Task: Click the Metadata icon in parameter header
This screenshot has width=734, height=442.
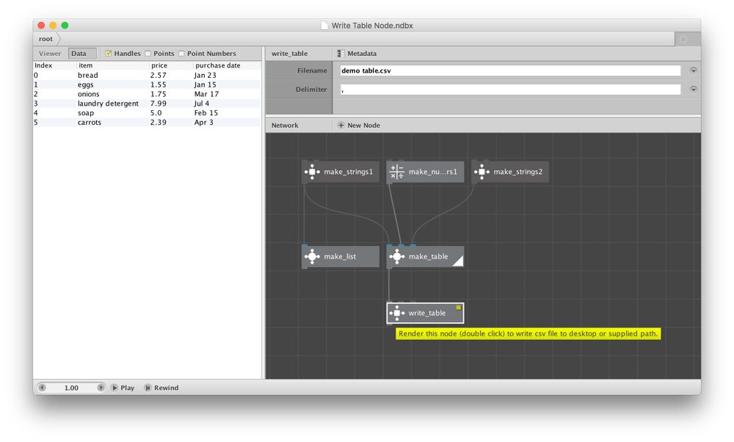Action: 341,54
